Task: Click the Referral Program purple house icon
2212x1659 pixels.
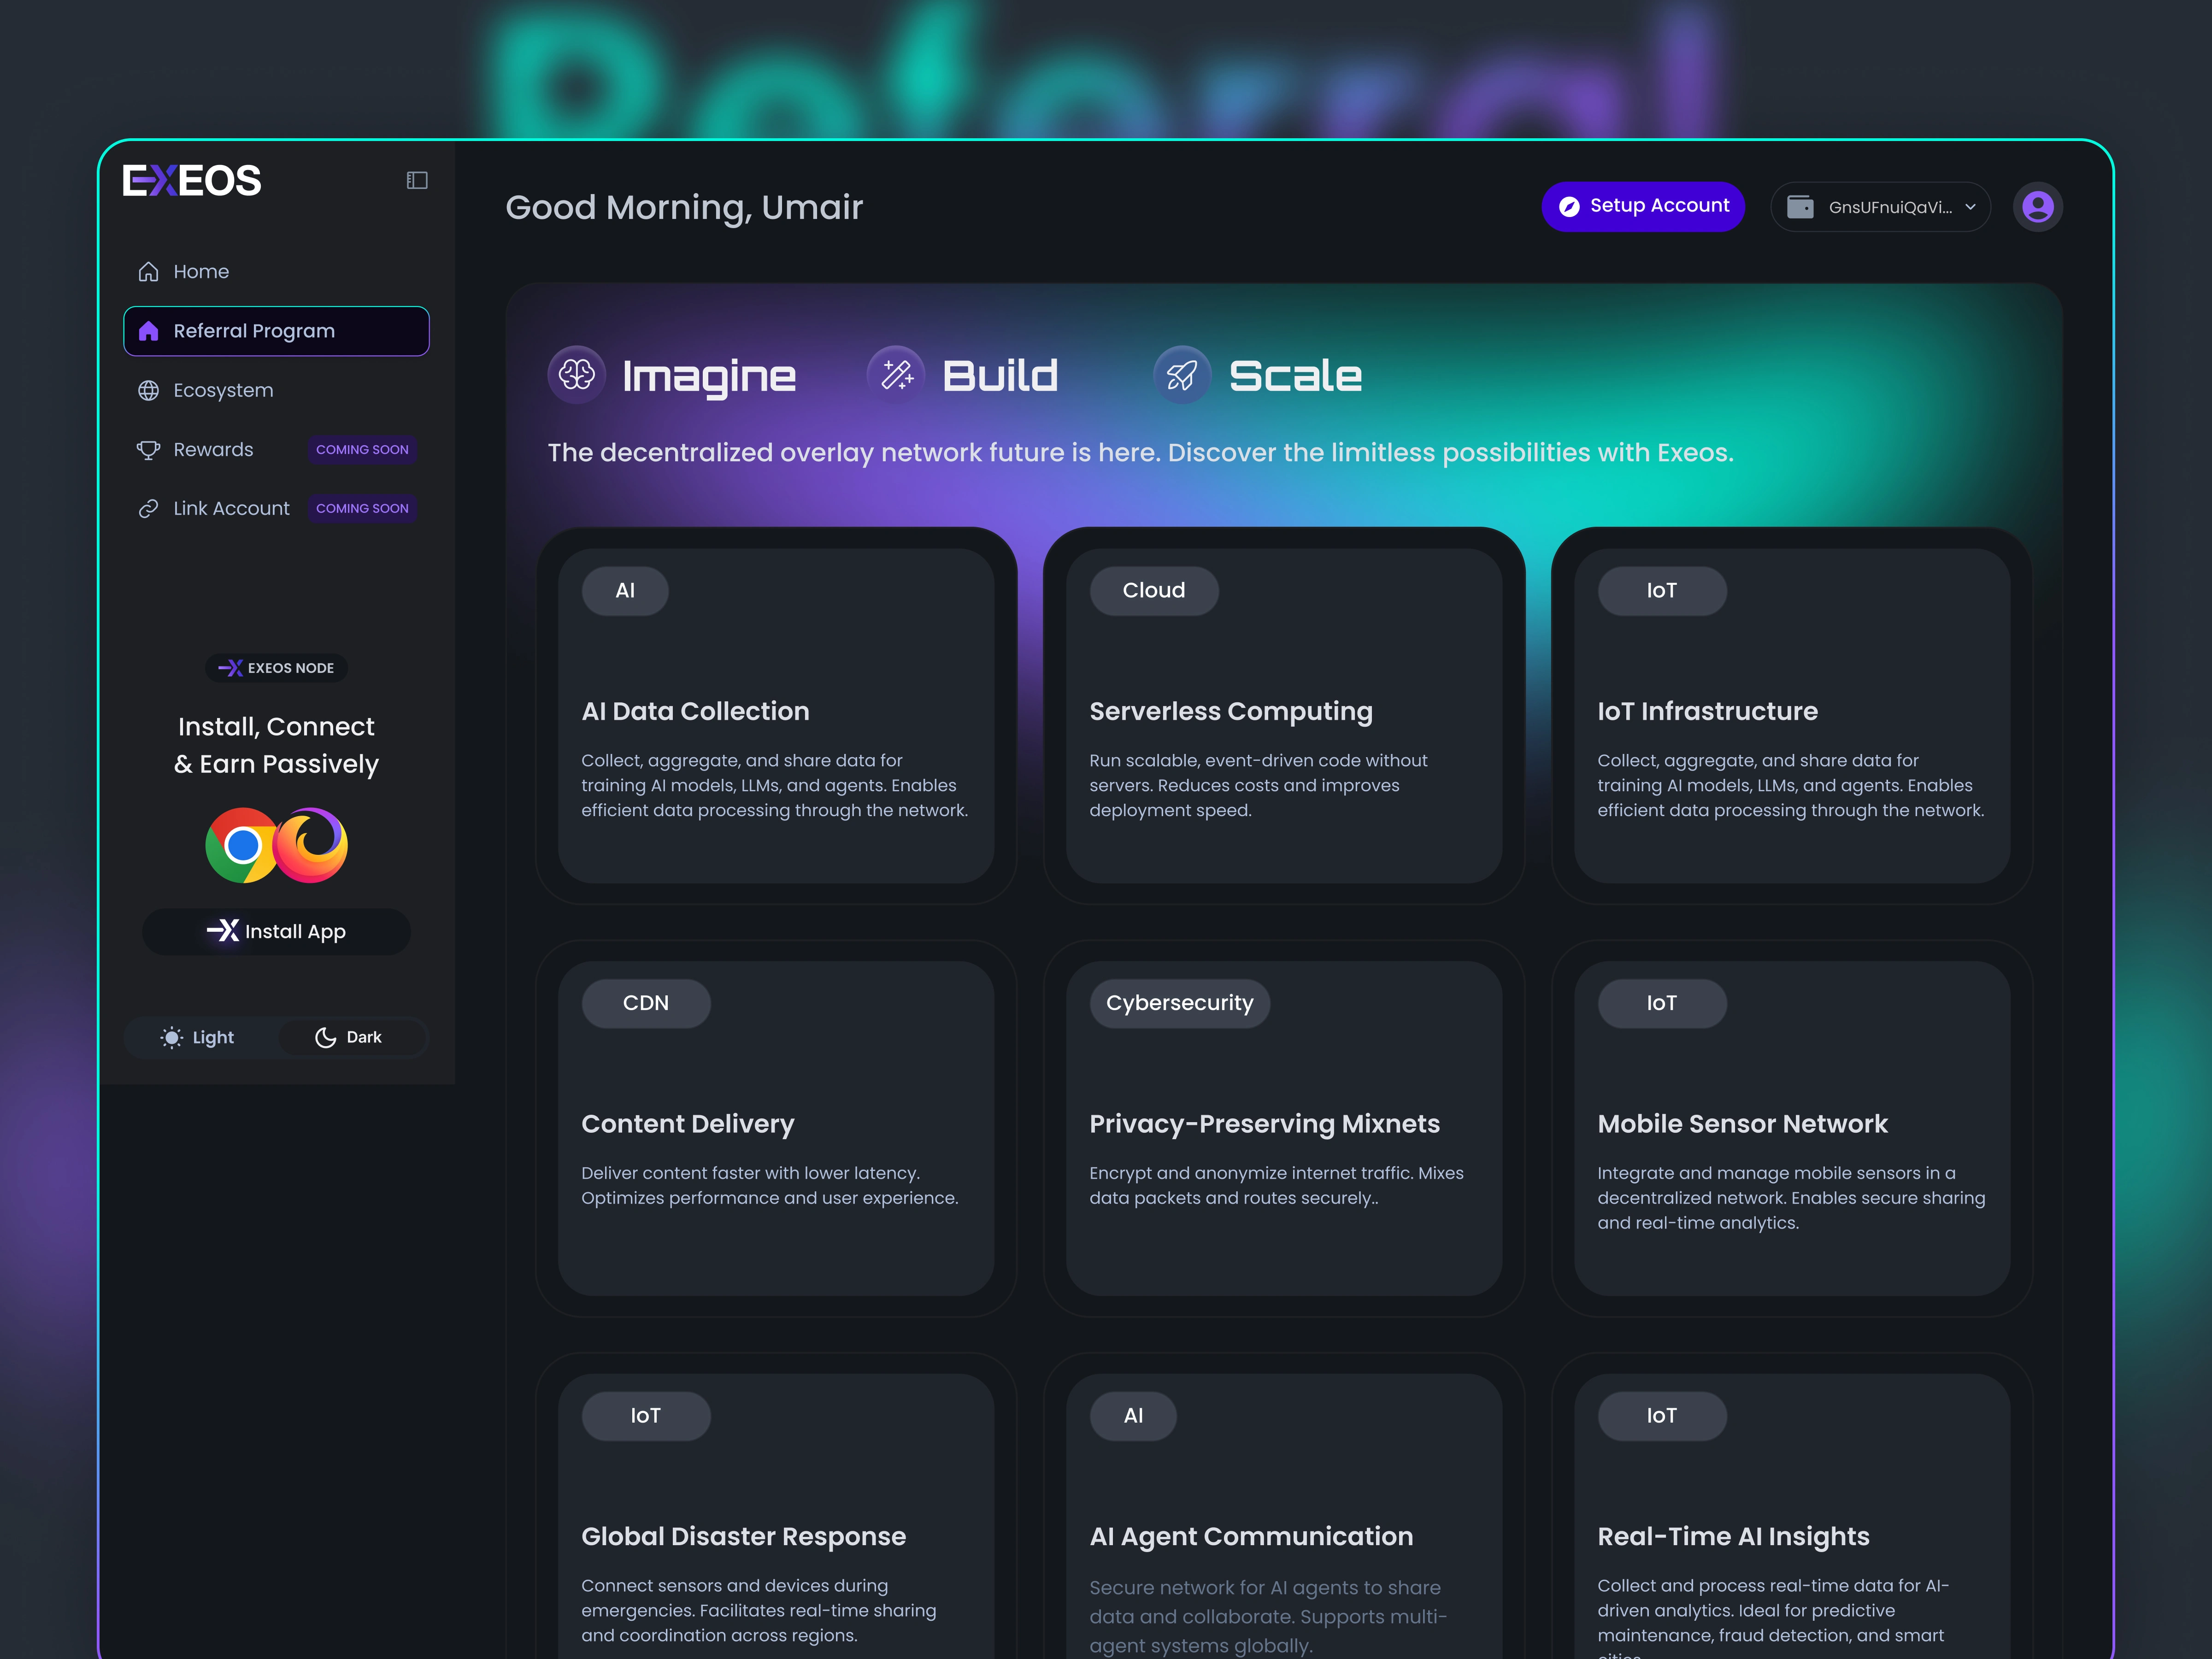Action: click(149, 331)
